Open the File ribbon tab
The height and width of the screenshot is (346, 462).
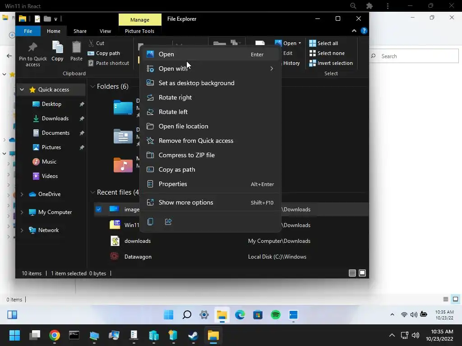pos(28,31)
